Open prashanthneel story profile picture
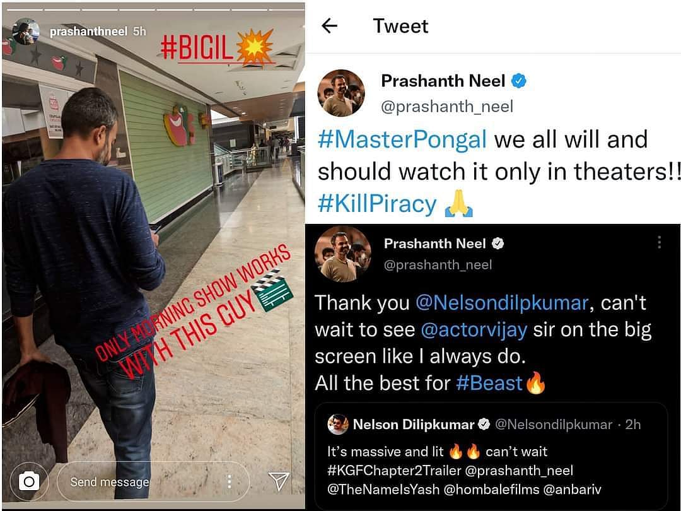The image size is (681, 511). click(26, 32)
